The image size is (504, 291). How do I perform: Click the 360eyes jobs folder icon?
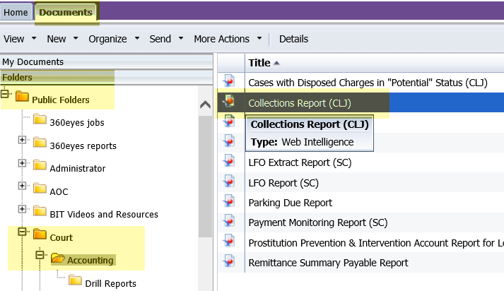[40, 119]
